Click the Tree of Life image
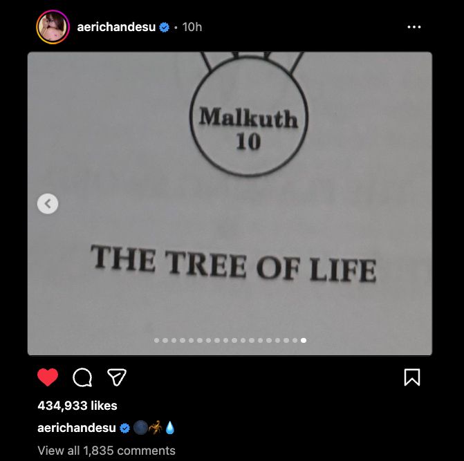464x461 pixels. click(x=230, y=203)
